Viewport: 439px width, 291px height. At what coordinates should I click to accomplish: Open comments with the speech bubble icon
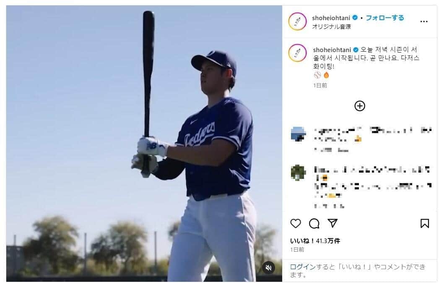pos(314,223)
